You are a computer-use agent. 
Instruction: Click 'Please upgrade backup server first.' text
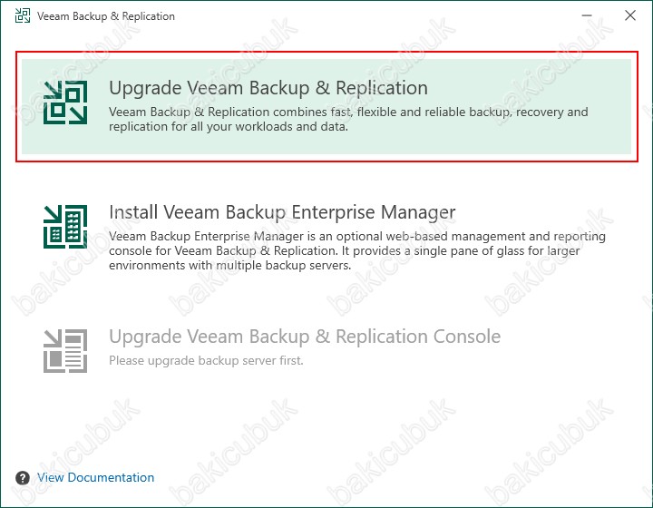(x=206, y=361)
